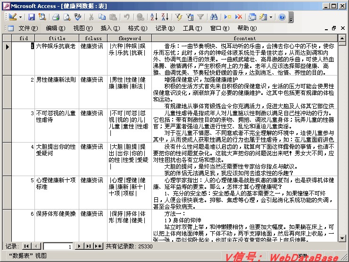349x262 pixels.
Task: Select row of record 1 via its row selector
Action: pyautogui.click(x=7, y=59)
